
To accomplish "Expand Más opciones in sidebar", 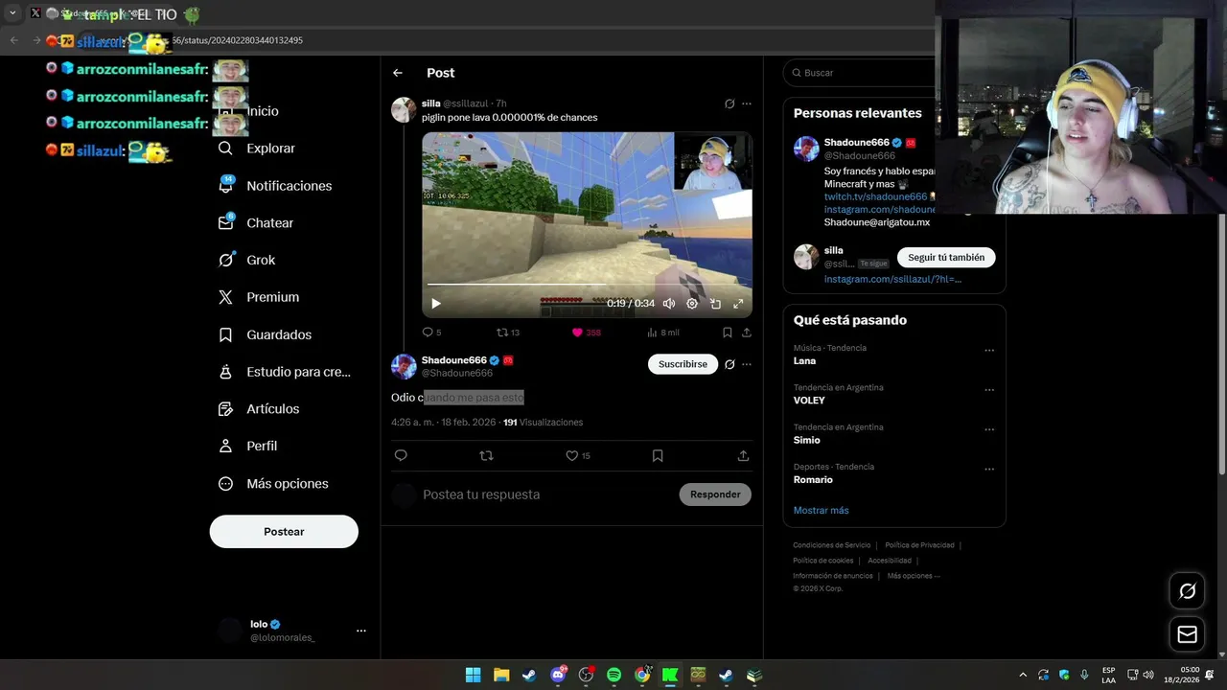I will click(273, 484).
